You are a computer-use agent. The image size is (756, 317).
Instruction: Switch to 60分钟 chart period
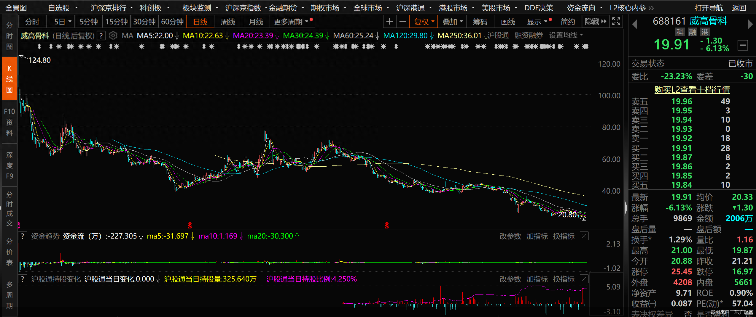(172, 22)
